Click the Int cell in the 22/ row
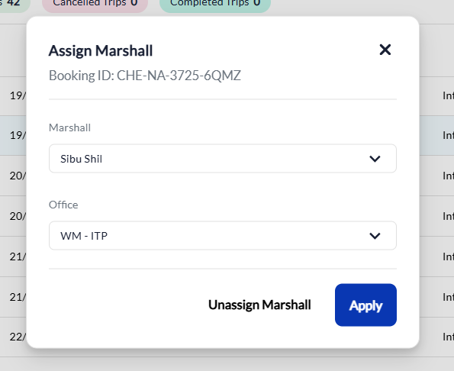454x371 pixels. [448, 337]
